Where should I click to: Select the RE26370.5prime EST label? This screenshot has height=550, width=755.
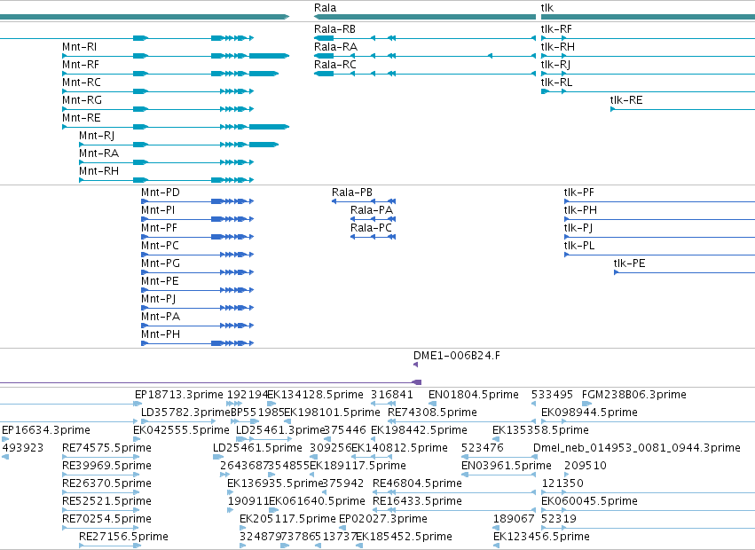106,483
